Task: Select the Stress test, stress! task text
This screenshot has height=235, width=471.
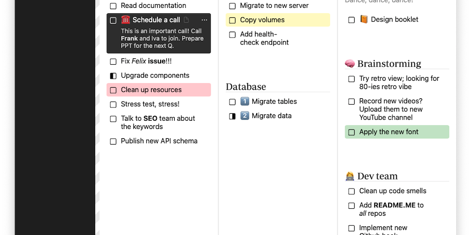Action: click(150, 104)
